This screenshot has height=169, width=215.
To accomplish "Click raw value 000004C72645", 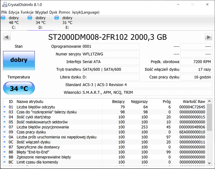I will click(x=192, y=107).
